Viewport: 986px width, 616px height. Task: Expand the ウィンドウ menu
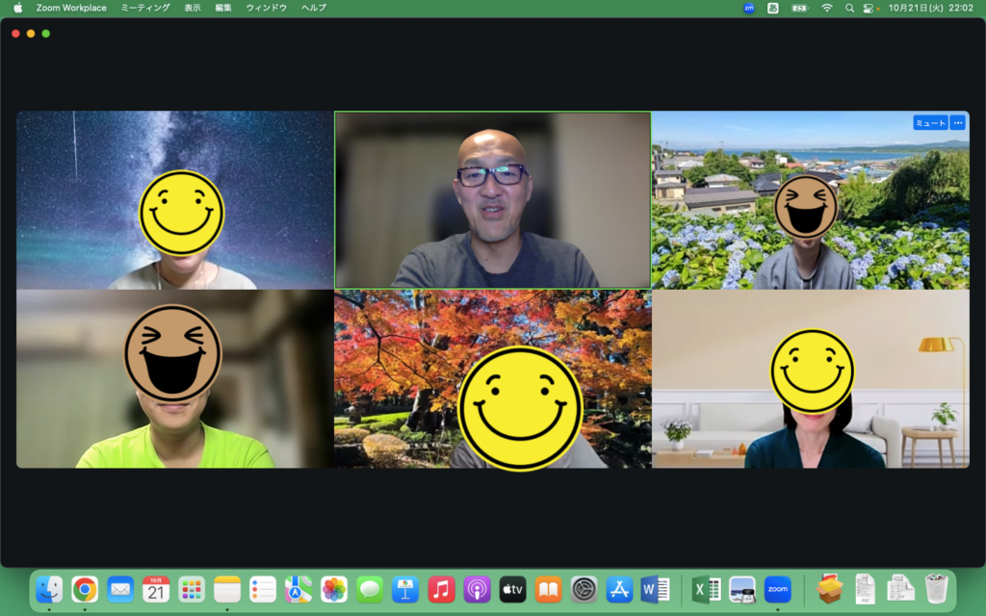click(267, 8)
